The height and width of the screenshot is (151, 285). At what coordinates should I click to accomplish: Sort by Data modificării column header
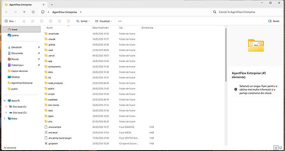coord(100,27)
